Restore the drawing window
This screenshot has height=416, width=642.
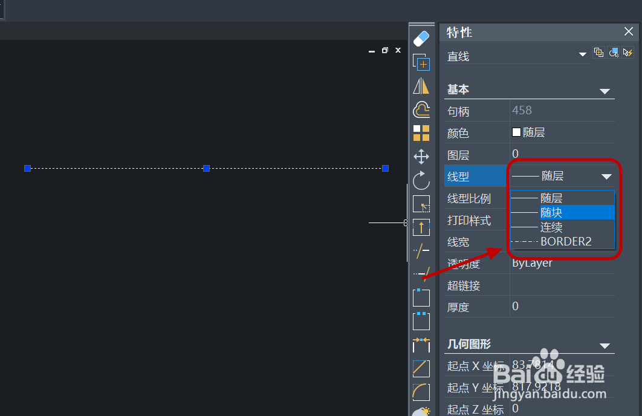[385, 50]
